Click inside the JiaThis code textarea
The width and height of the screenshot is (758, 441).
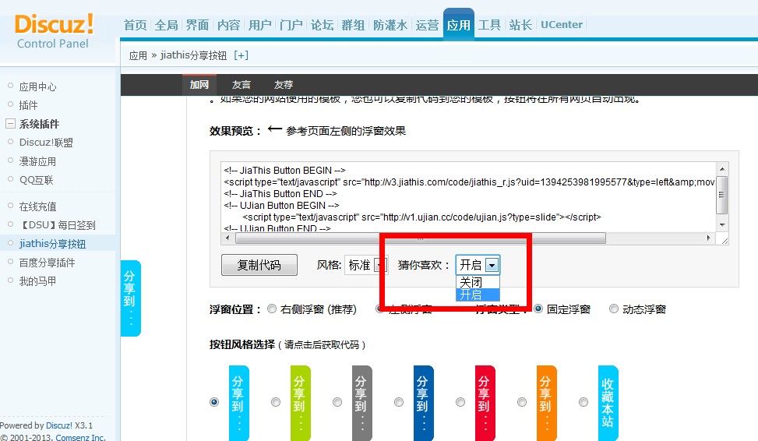(468, 197)
